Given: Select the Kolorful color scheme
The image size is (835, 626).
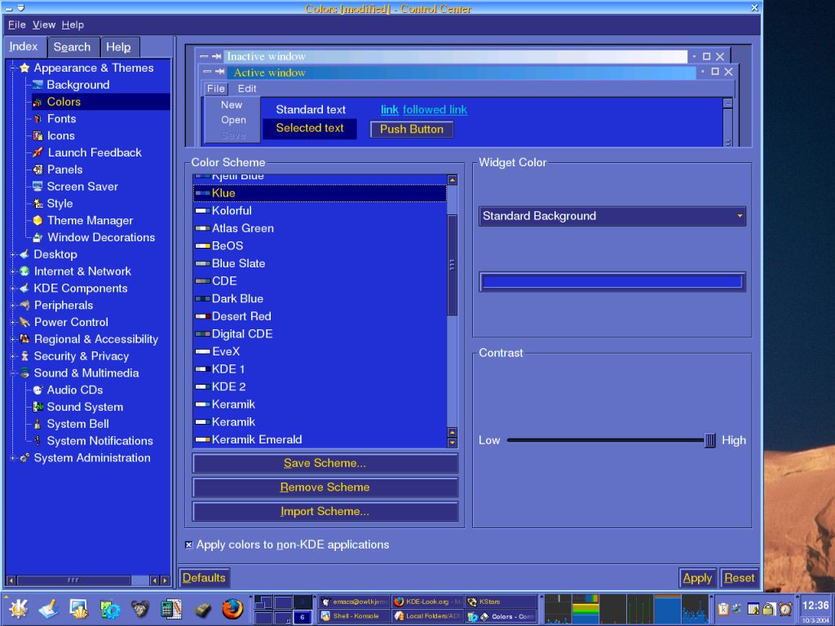Looking at the screenshot, I should tap(320, 211).
